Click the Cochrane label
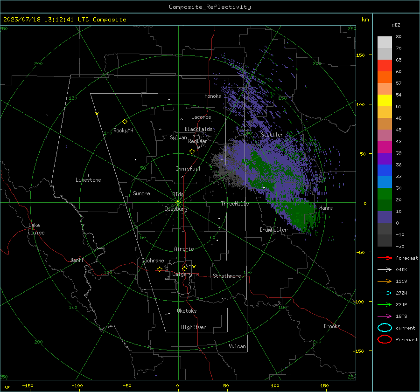This screenshot has height=392, width=420. click(x=153, y=261)
